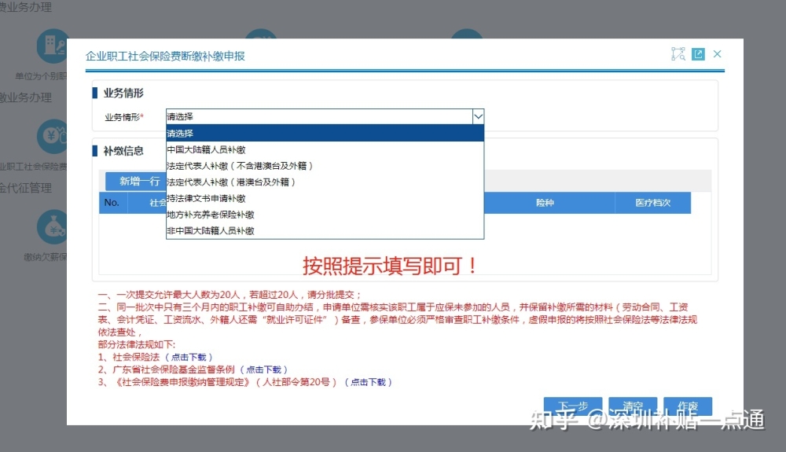
Task: Click the 清空 button
Action: pos(633,406)
